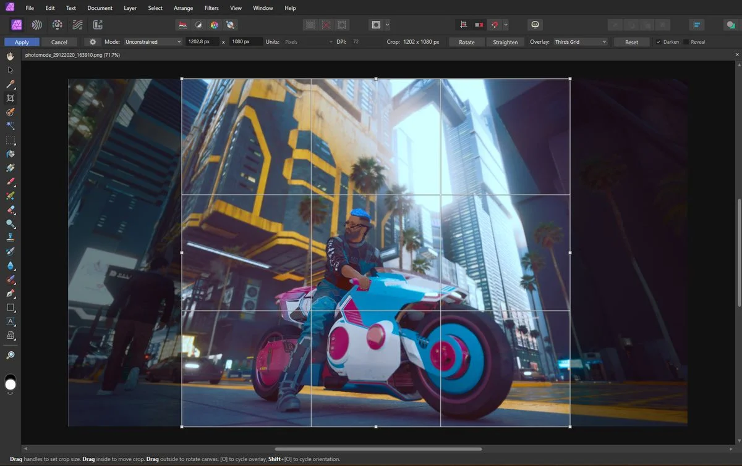This screenshot has height=466, width=742.
Task: Select the Gradient tool
Action: (x=11, y=168)
